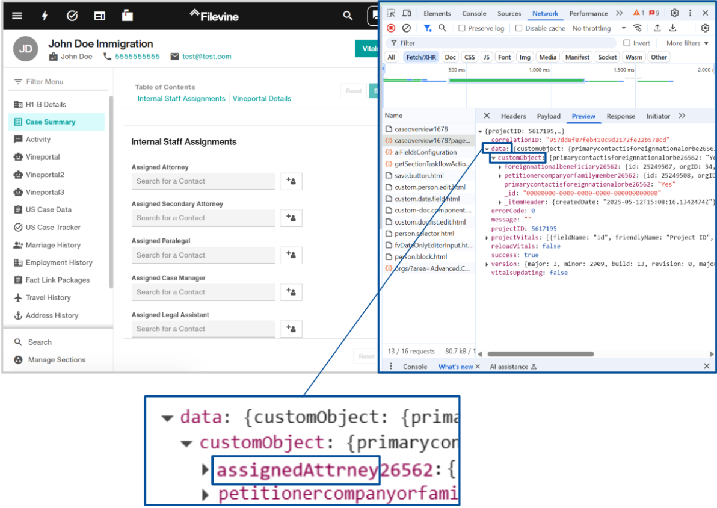Click DevTools inspect element picker icon
The image size is (717, 508).
(x=391, y=13)
